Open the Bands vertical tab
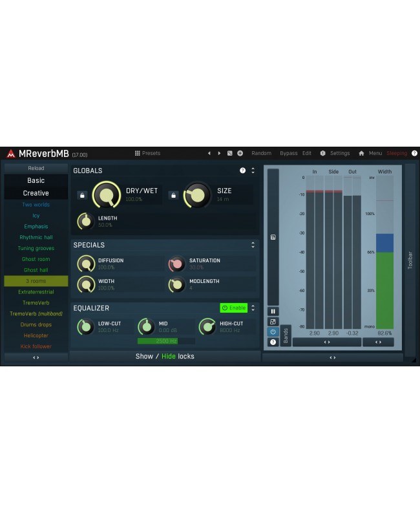Screen dimensions: 420x513 point(286,336)
